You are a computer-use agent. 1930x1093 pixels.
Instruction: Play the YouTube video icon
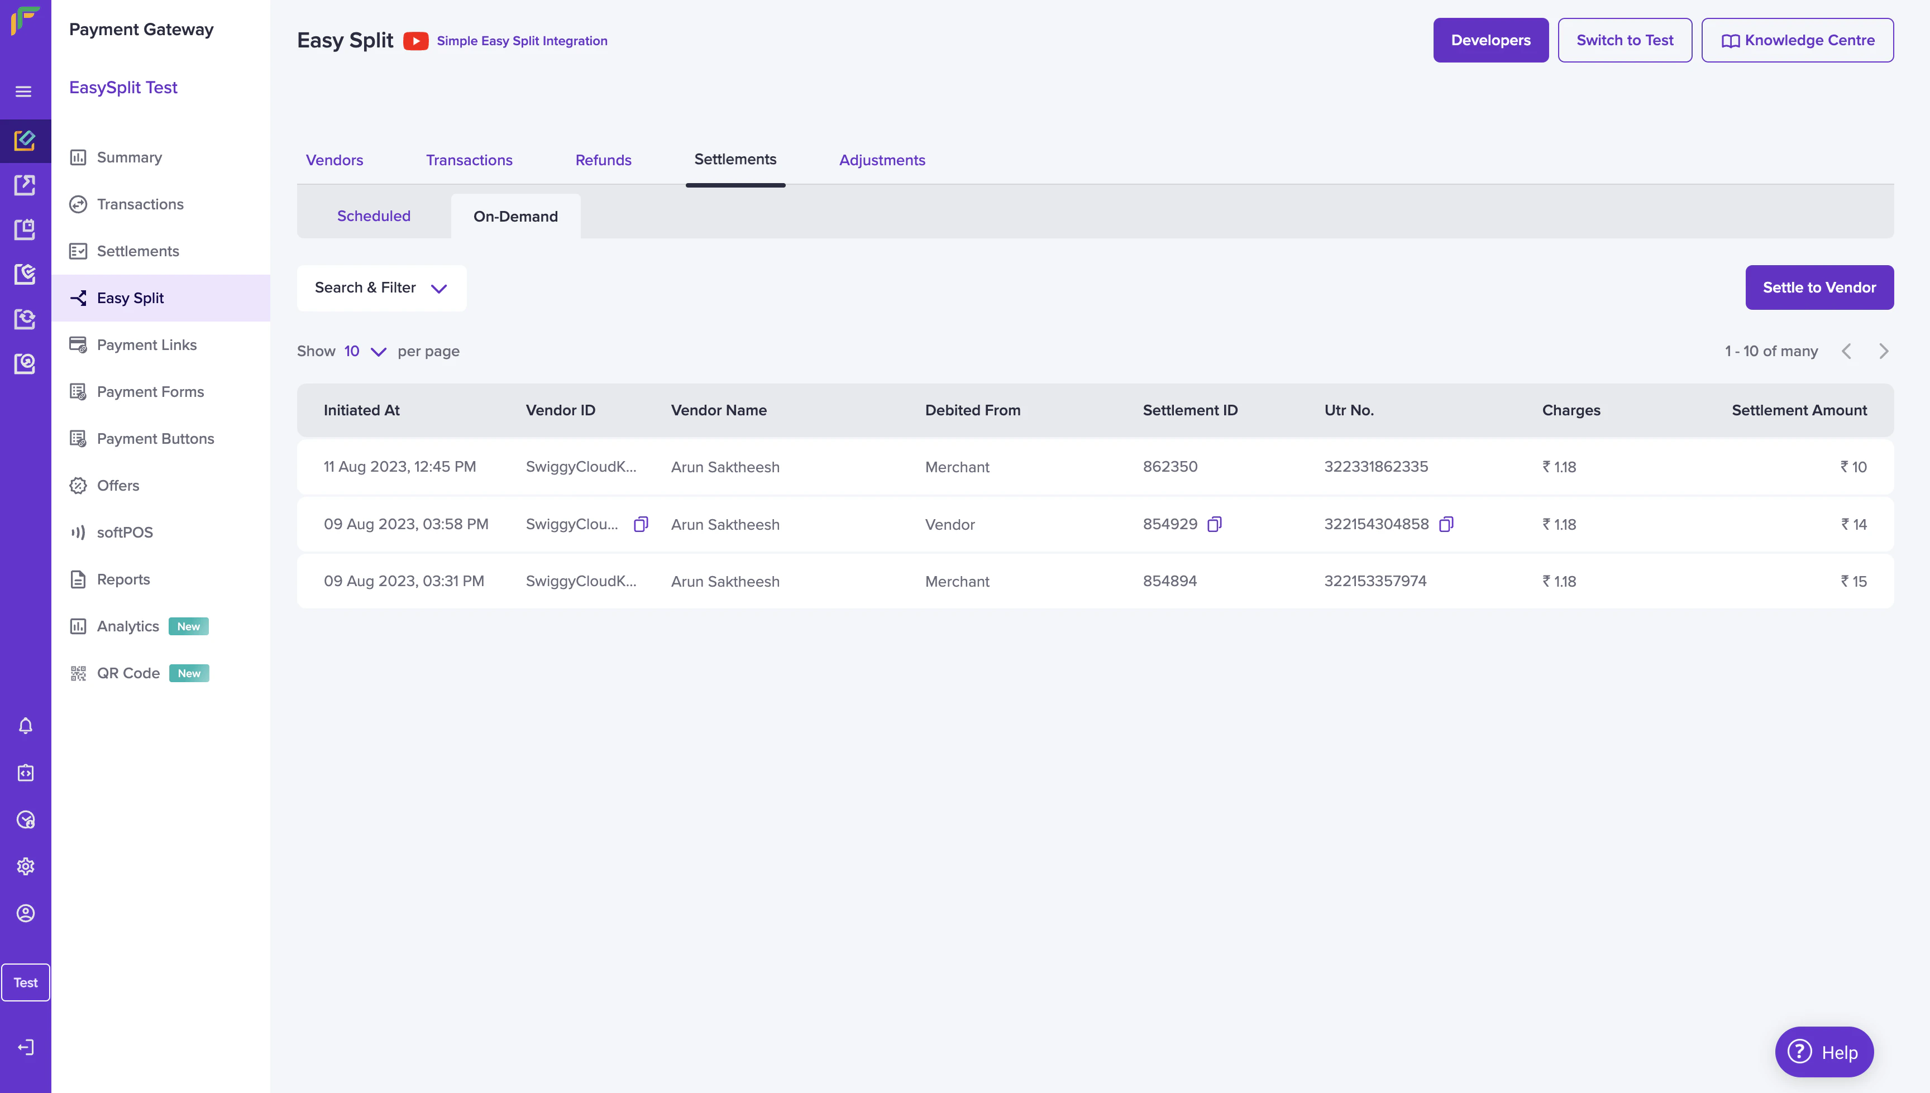tap(415, 41)
